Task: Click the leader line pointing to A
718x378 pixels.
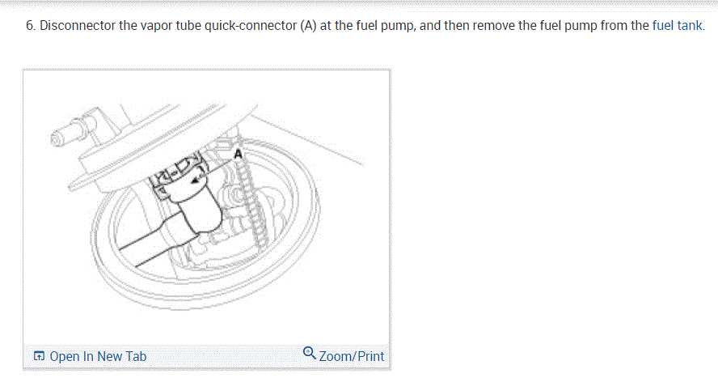Action: [218, 160]
